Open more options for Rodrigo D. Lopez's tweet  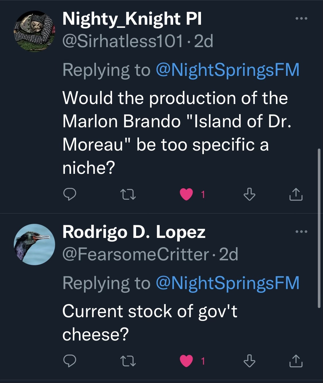tap(301, 231)
